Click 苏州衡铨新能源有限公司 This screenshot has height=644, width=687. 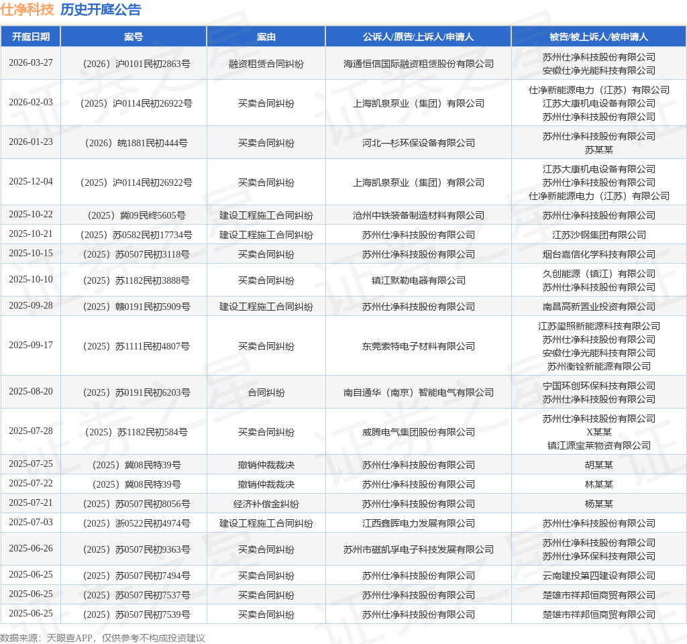pyautogui.click(x=599, y=366)
